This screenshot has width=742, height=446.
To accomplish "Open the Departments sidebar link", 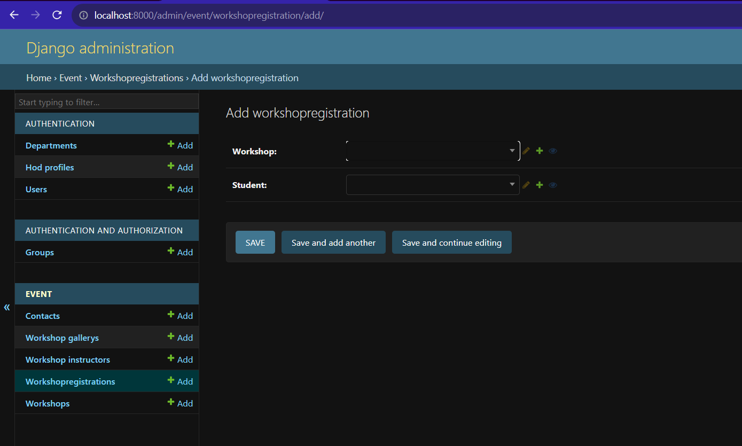I will click(x=51, y=145).
